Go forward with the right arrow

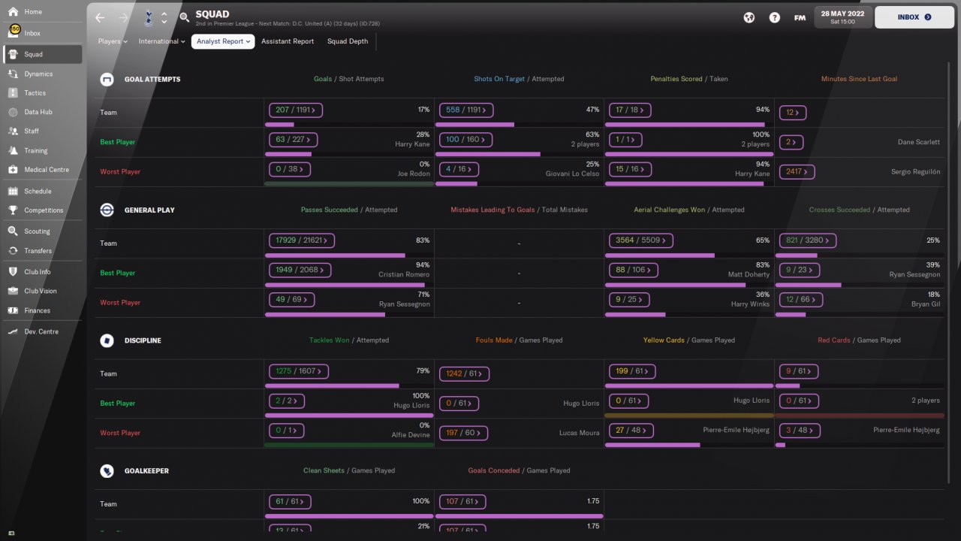123,17
